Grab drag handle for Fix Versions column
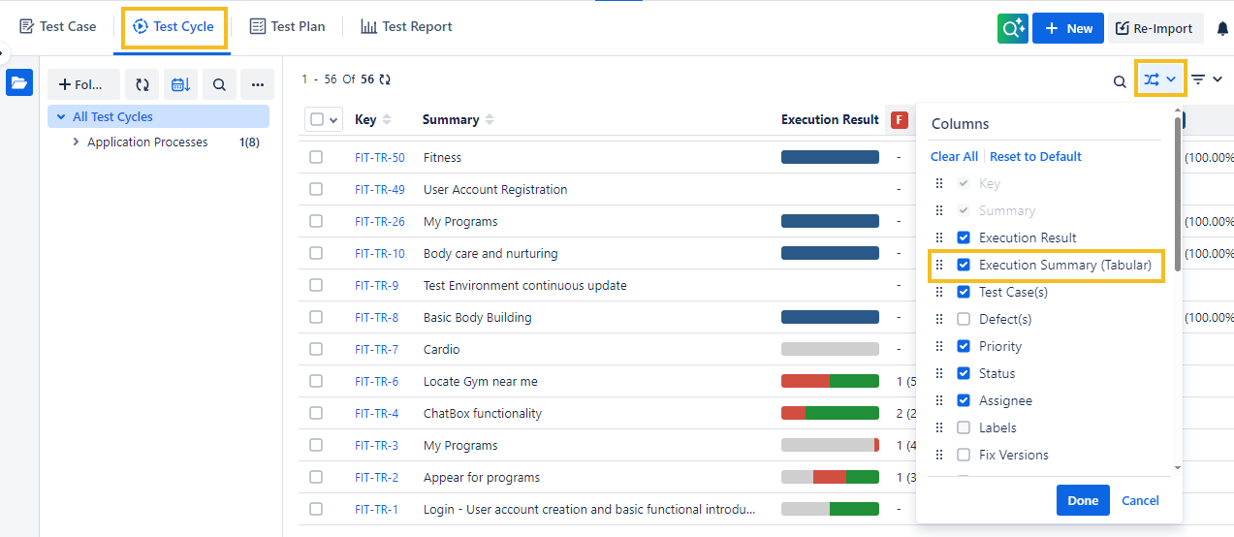 pos(938,455)
